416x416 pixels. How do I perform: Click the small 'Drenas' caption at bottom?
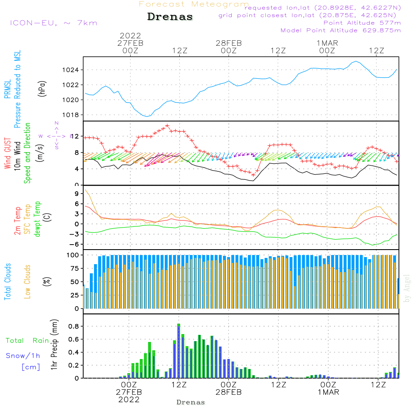(191, 402)
